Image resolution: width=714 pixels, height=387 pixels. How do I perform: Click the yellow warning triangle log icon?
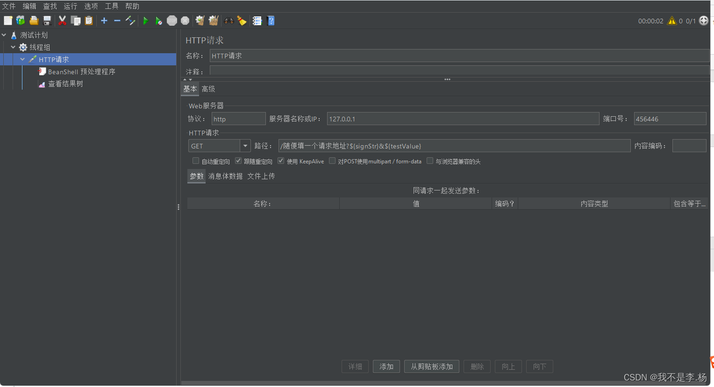672,21
